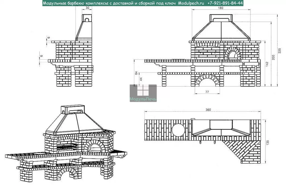Select the 135 depth dimension value
286x186 pixels.
point(268,142)
